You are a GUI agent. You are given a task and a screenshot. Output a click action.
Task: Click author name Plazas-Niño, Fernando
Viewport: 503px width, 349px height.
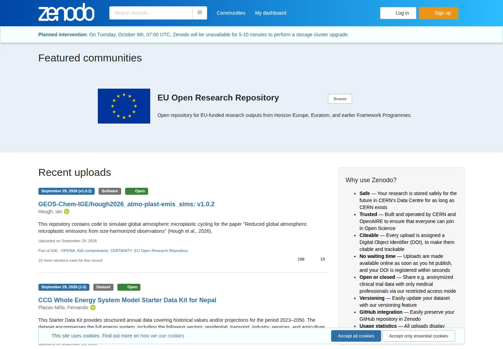(x=63, y=307)
